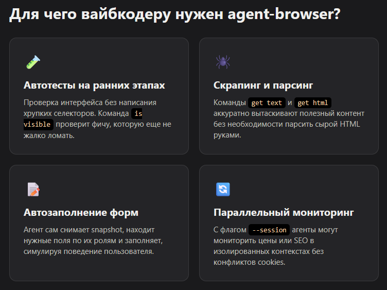Click the "--session" code snippet
Screen dimensions: 387x290
coord(269,230)
